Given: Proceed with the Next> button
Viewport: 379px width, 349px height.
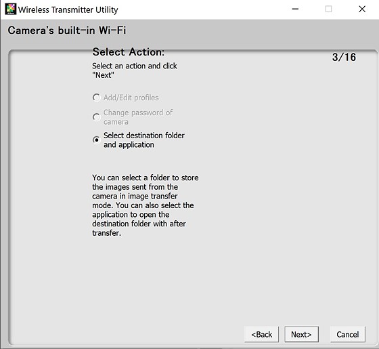Looking at the screenshot, I should 301,334.
